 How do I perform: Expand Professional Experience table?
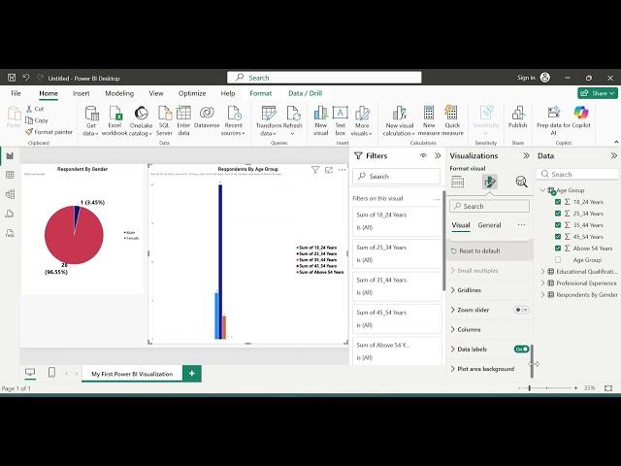542,283
